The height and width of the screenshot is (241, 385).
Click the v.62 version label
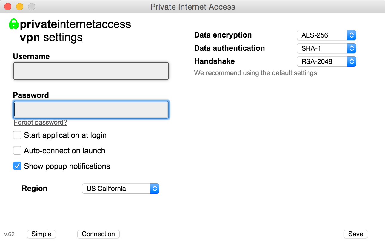pyautogui.click(x=10, y=234)
